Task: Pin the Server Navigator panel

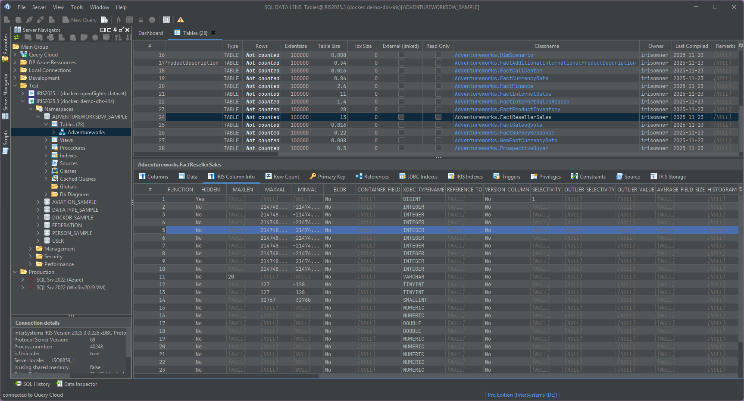Action: (115, 30)
